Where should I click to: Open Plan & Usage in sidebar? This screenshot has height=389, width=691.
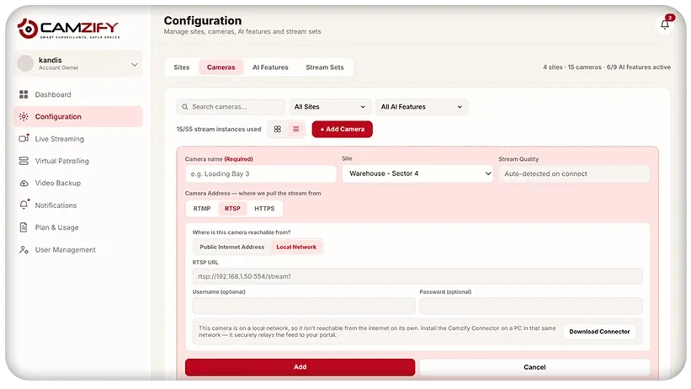tap(77, 227)
